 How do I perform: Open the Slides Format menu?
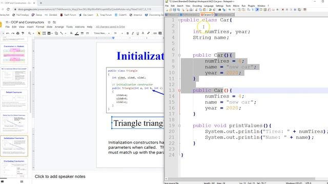point(40,27)
